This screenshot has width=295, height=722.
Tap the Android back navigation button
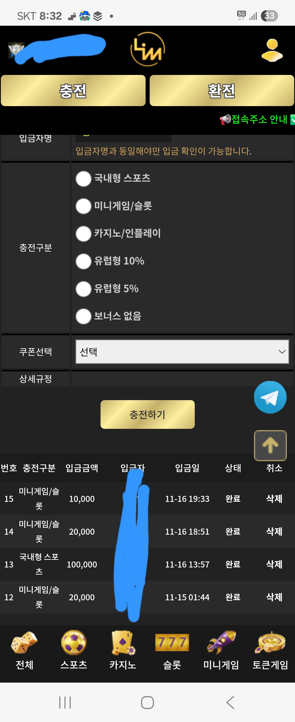230,702
